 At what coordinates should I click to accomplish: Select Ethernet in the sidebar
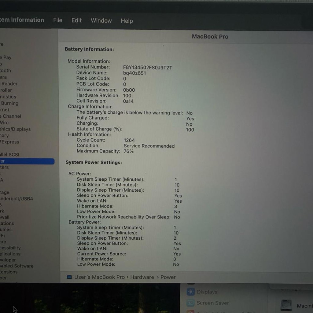coord(5,110)
